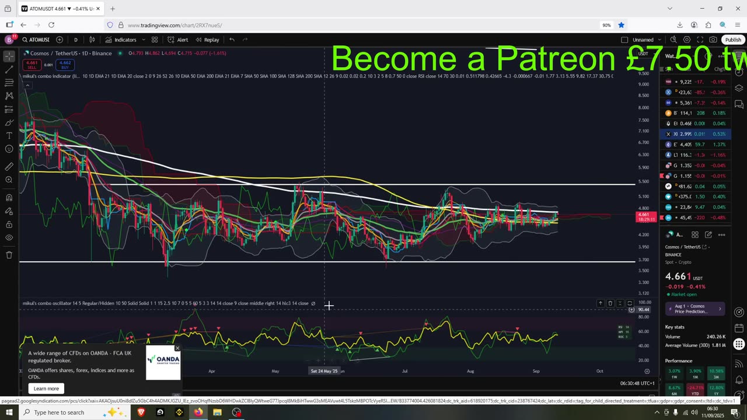Open the indicator templates grid icon
This screenshot has width=747, height=420.
(155, 40)
